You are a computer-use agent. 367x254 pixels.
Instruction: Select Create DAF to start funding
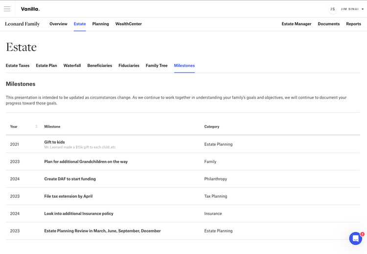click(x=70, y=179)
